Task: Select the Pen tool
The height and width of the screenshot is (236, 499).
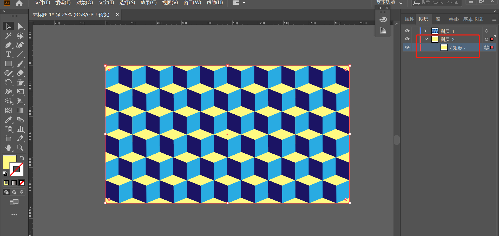Action: (8, 45)
